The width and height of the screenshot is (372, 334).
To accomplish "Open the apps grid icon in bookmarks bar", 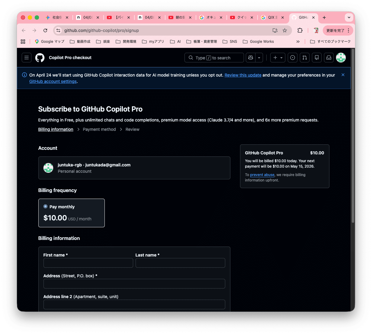I will [23, 42].
